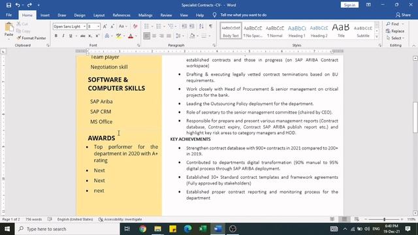Apply superscript formatting
The width and height of the screenshot is (418, 235).
tap(97, 36)
